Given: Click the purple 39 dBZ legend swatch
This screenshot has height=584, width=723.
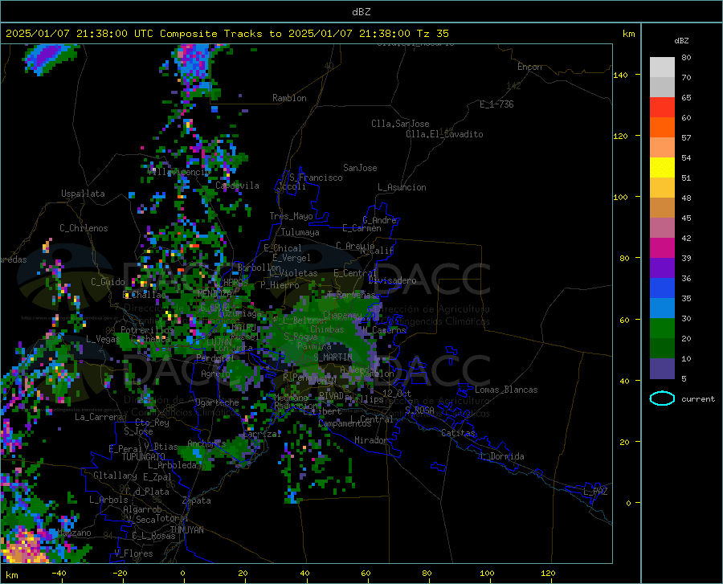Looking at the screenshot, I should pos(662,267).
